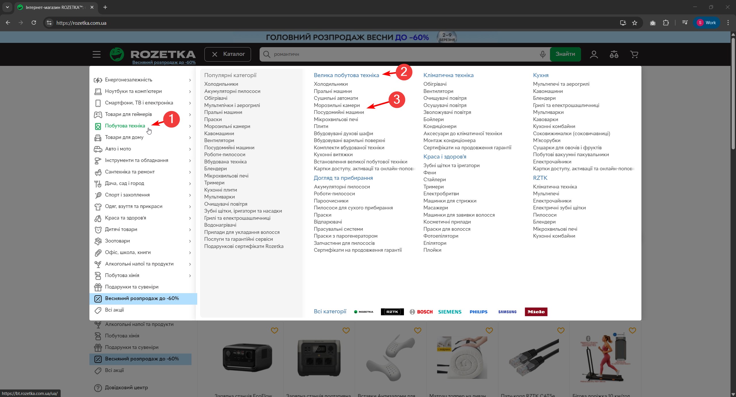
Task: Open the comparison scales icon
Action: [x=614, y=54]
